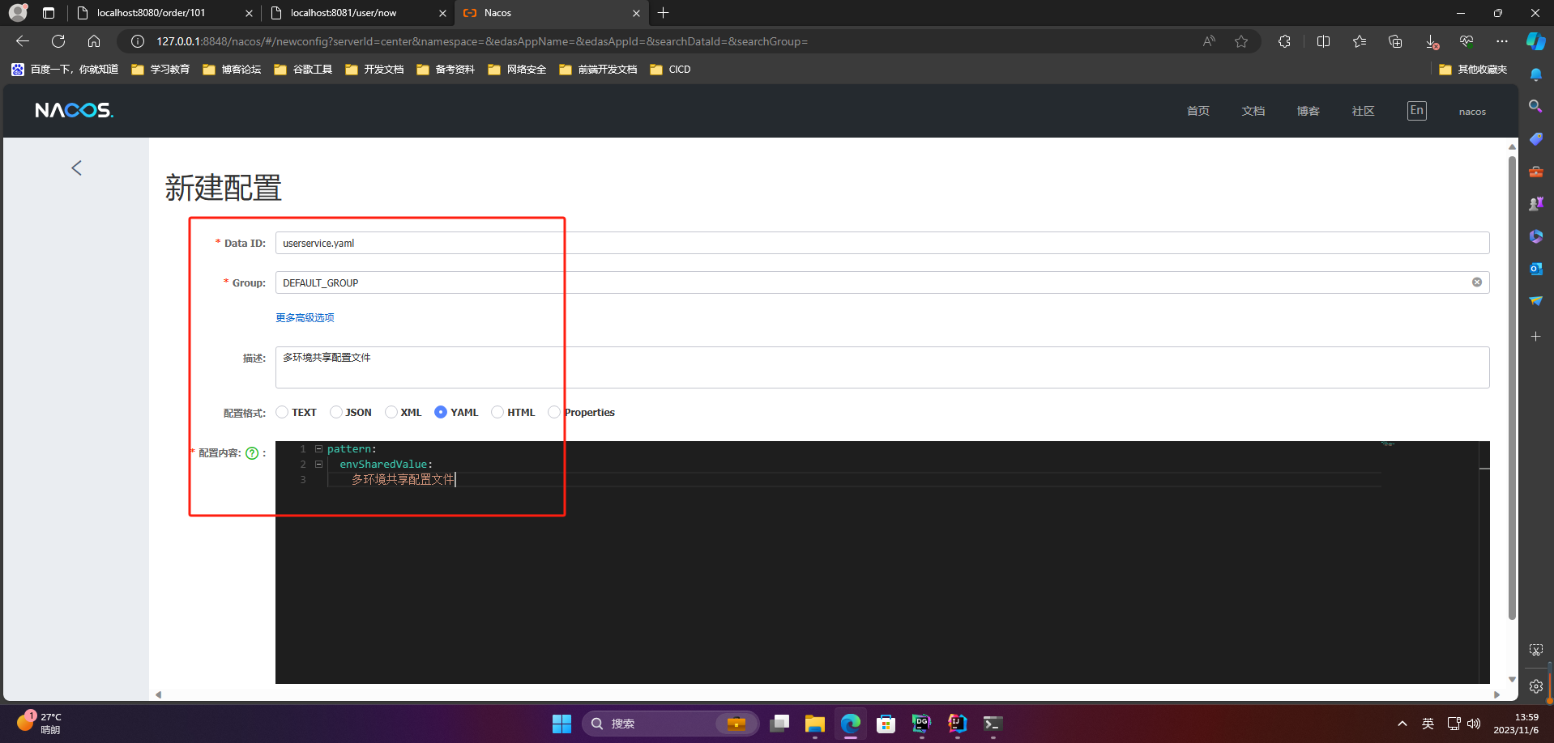The height and width of the screenshot is (743, 1554).
Task: Open IntelliJ IDEA from the taskbar
Action: click(x=957, y=724)
